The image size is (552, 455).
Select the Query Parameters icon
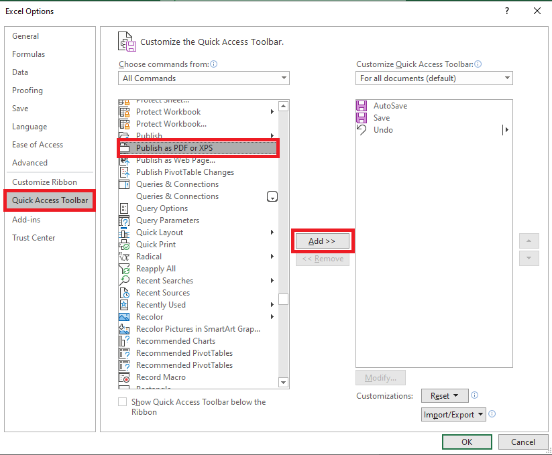tap(124, 221)
